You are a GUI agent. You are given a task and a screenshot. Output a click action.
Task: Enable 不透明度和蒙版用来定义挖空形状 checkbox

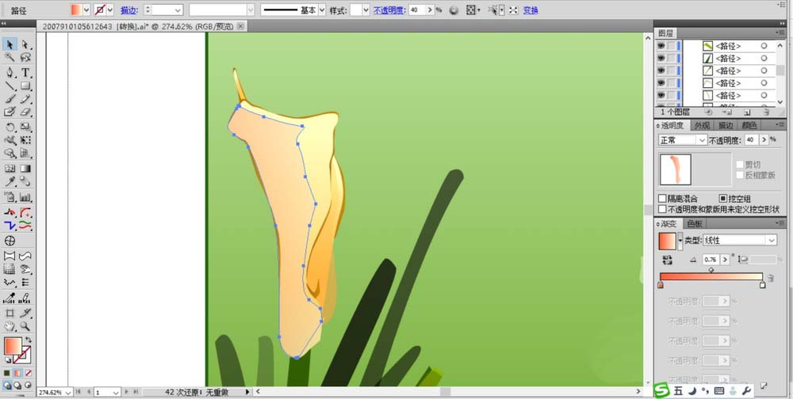662,208
